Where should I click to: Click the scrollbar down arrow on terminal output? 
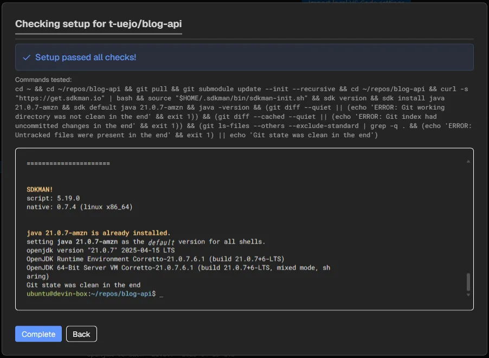tap(467, 296)
